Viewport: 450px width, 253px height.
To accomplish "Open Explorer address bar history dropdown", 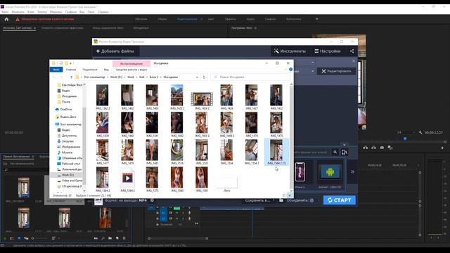I will click(x=197, y=77).
